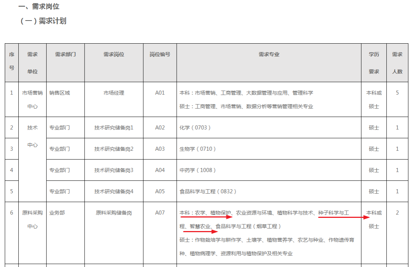Click the red arrow under 农学、植物保护
This screenshot has width=415, height=267.
tap(207, 217)
